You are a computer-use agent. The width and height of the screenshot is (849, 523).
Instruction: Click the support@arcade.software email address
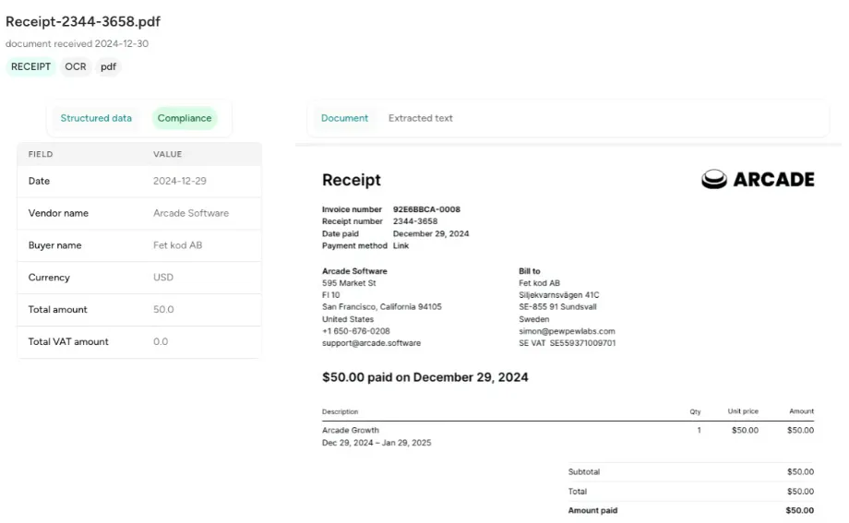371,343
